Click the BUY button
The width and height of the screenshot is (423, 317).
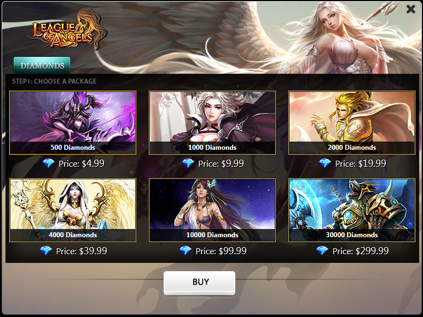click(x=199, y=282)
